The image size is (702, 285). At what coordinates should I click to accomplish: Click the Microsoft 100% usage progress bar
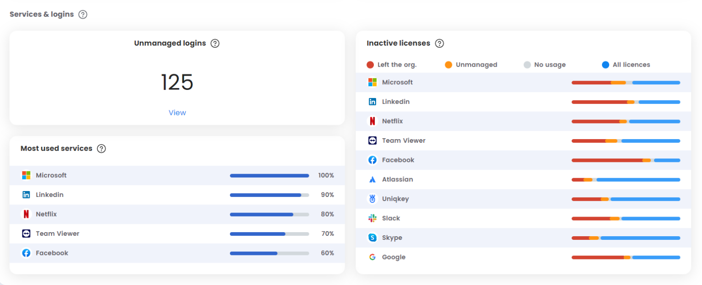[269, 176]
